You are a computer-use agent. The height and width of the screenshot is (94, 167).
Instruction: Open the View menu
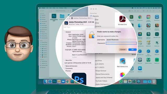point(54,8)
